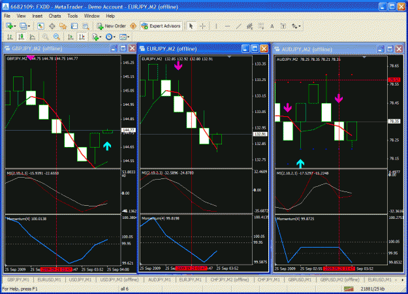Open the arrows drawing objects icon

pos(294,25)
